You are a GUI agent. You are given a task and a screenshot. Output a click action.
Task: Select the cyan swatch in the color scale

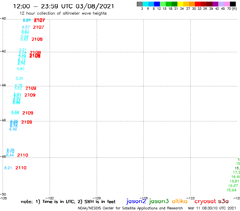(x=146, y=4)
